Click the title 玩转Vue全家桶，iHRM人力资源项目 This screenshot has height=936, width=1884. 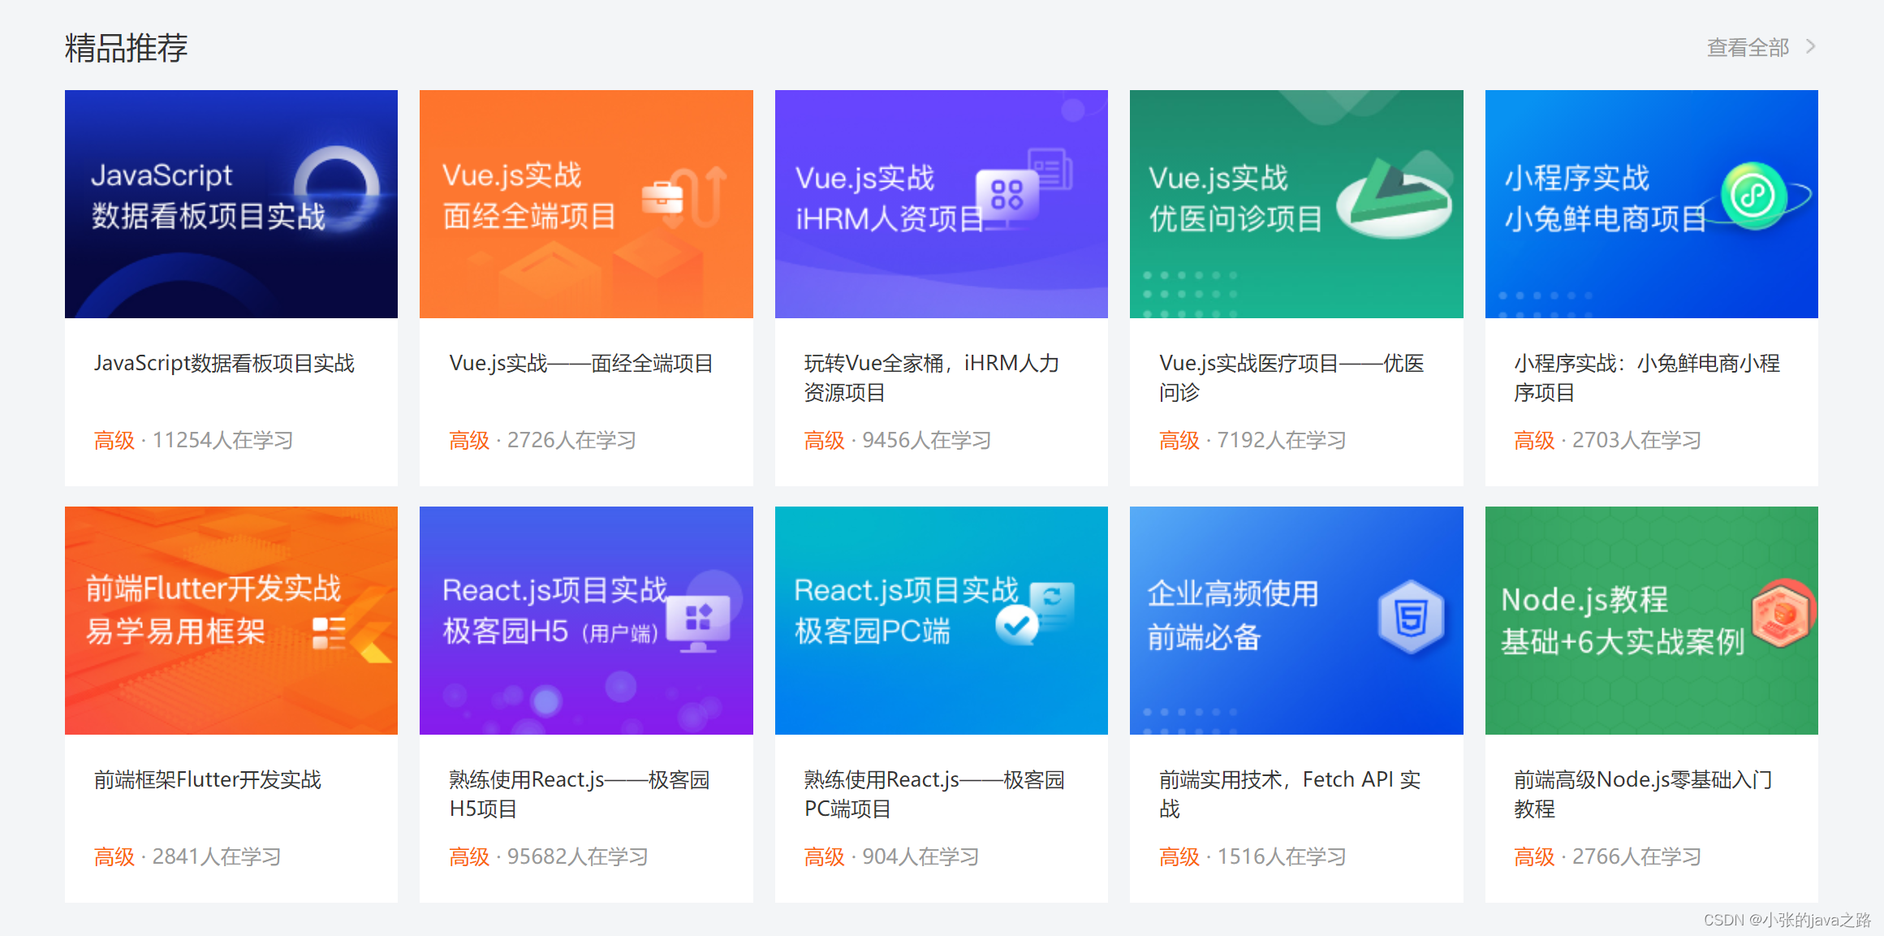(x=932, y=377)
